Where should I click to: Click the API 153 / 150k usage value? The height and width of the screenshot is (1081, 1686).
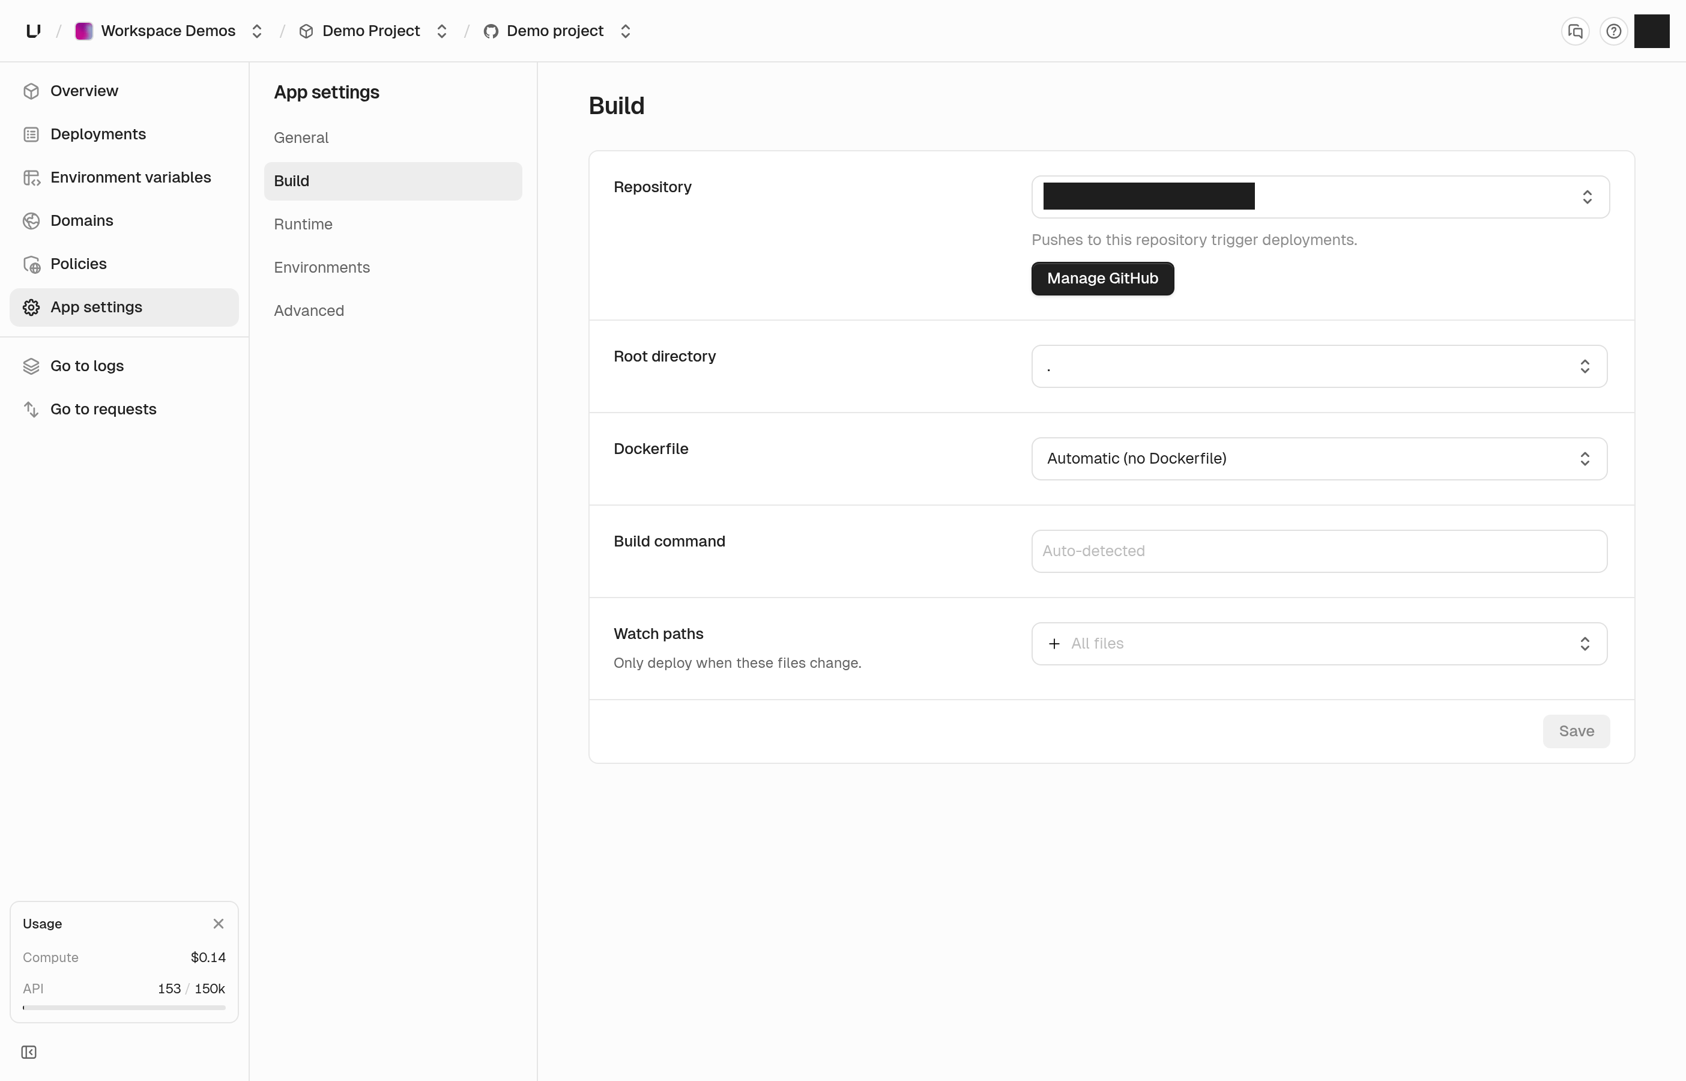pyautogui.click(x=192, y=989)
